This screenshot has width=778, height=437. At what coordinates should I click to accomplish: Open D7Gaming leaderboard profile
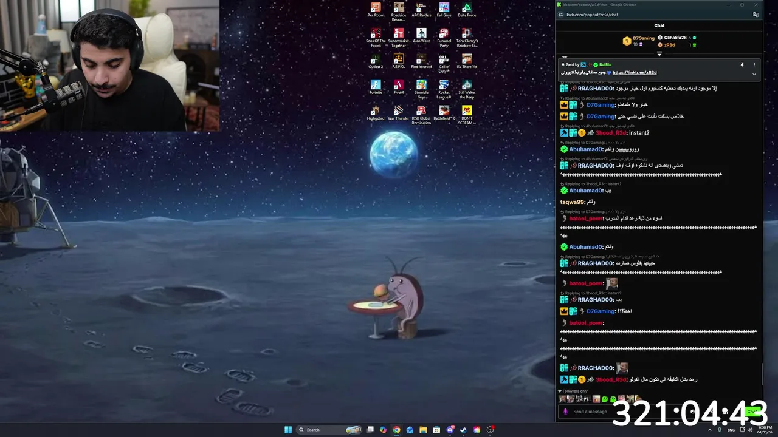(x=644, y=38)
